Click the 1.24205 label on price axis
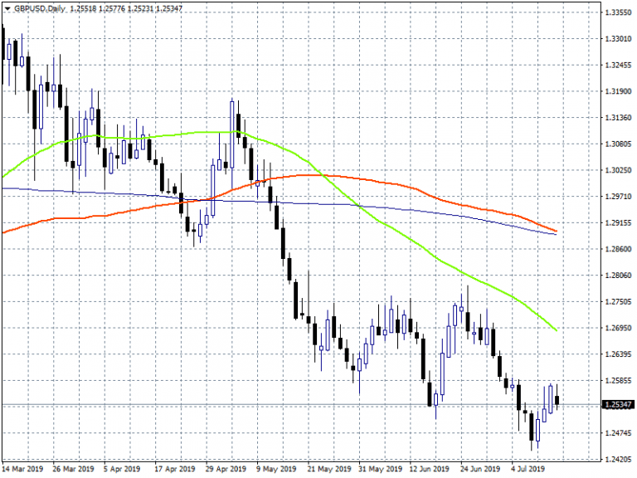This screenshot has width=637, height=478. (617, 459)
